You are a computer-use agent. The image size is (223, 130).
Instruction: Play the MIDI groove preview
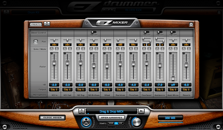141,111
